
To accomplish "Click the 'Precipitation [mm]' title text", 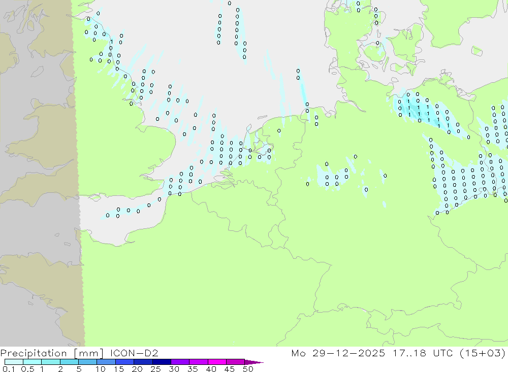I will point(52,353).
